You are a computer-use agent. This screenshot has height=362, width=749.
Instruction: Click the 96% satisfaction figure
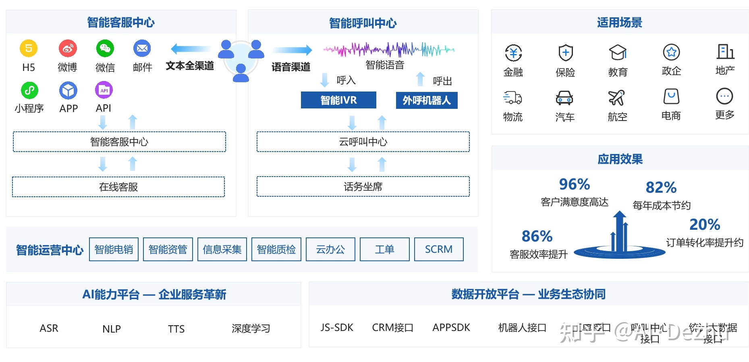pyautogui.click(x=575, y=184)
